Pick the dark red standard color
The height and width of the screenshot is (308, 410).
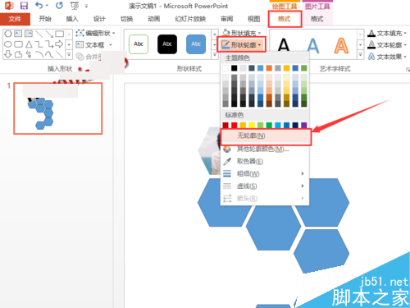pos(225,125)
